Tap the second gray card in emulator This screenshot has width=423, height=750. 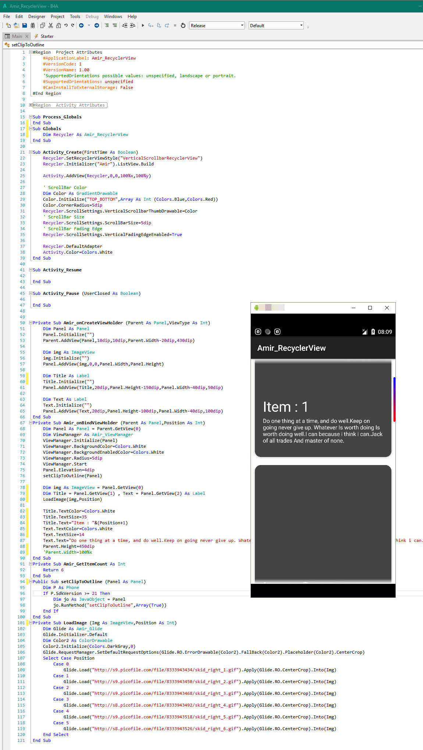click(323, 524)
